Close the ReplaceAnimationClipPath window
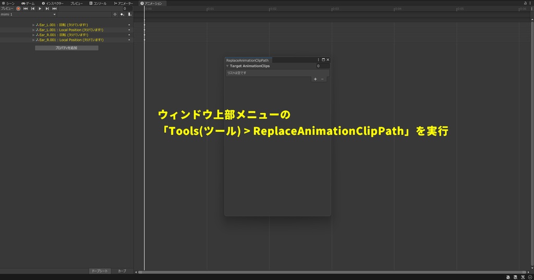Viewport: 534px width, 280px height. (x=328, y=60)
